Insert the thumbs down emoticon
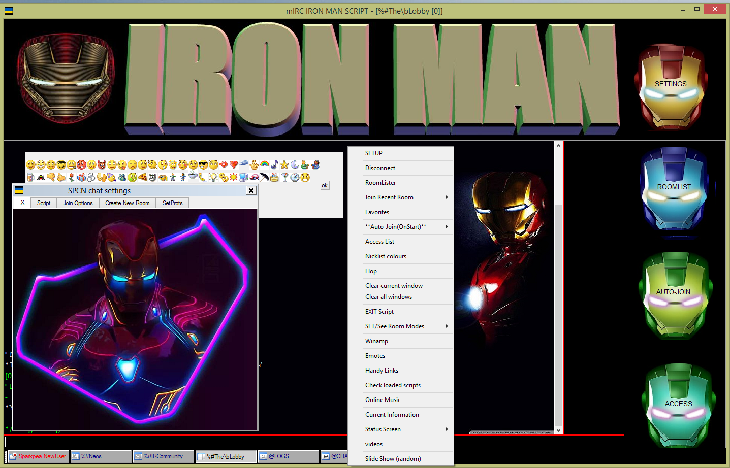The image size is (730, 468). (51, 177)
